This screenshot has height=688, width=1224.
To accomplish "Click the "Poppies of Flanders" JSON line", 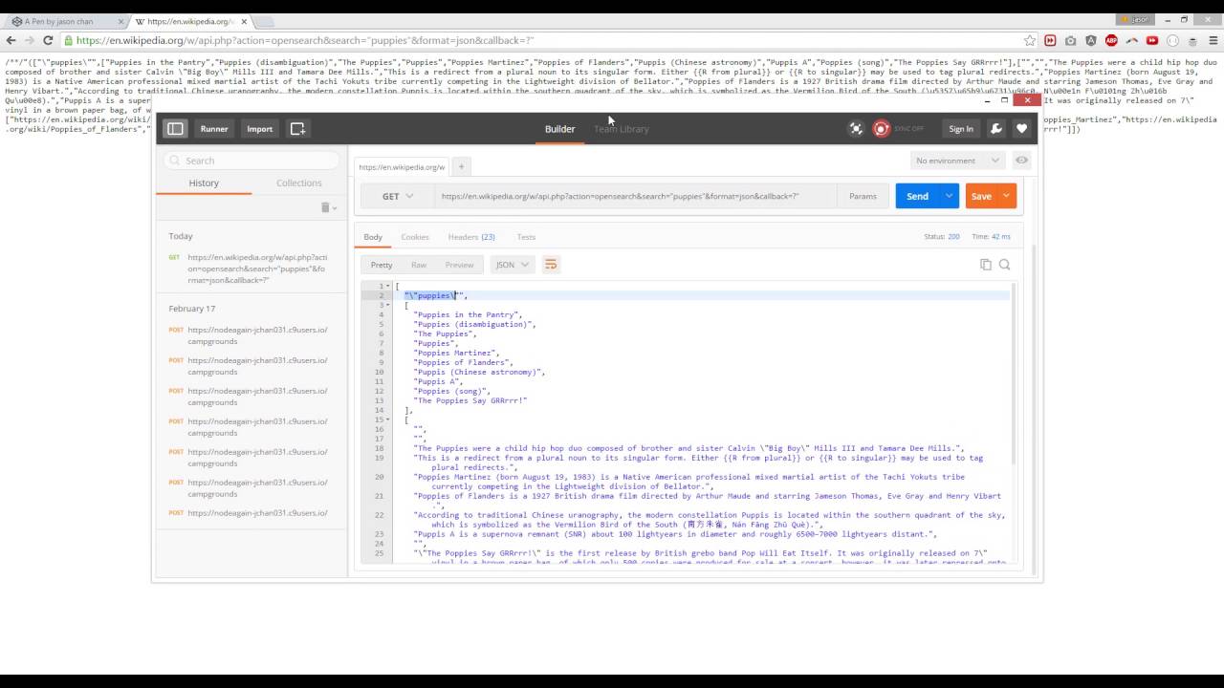I will coord(463,362).
